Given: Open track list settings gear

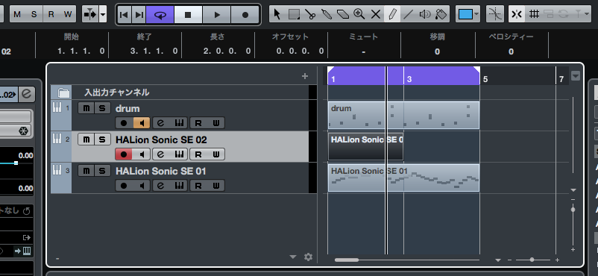Looking at the screenshot, I should click(x=308, y=257).
